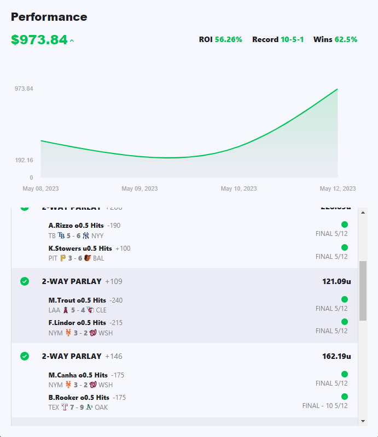Click the green win dot for B.Rooker
378x437 pixels.
(345, 397)
